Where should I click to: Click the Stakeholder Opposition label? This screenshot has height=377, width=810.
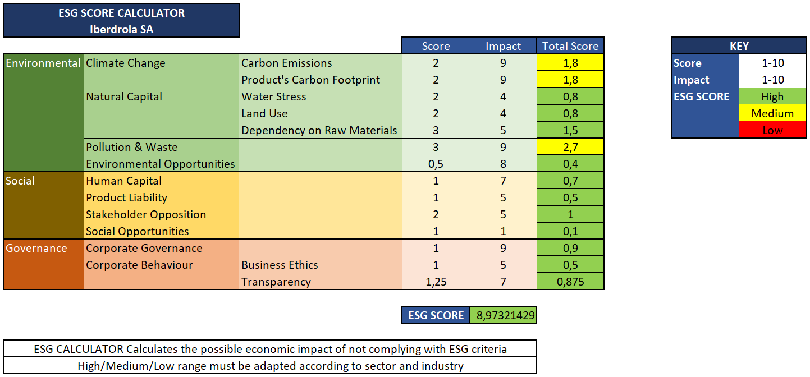click(146, 214)
